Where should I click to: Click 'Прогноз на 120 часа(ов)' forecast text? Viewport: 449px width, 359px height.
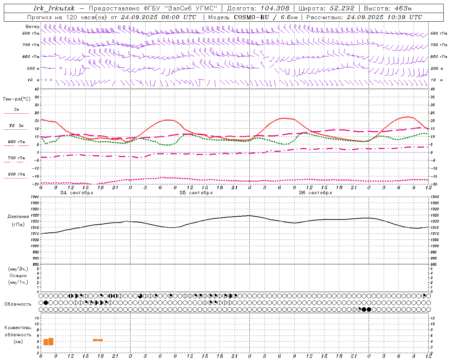67,17
